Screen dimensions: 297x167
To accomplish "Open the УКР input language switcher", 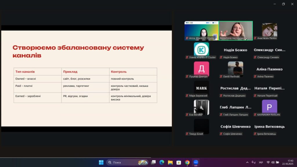I will 261,162.
